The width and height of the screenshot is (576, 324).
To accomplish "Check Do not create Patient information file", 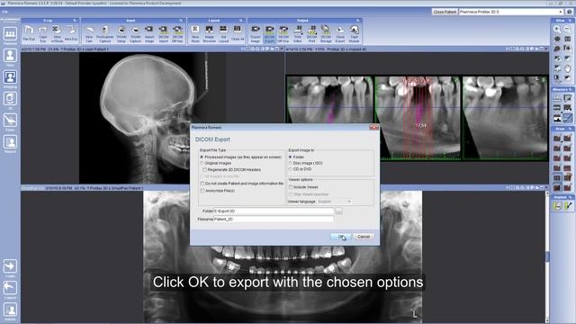I will click(x=202, y=184).
